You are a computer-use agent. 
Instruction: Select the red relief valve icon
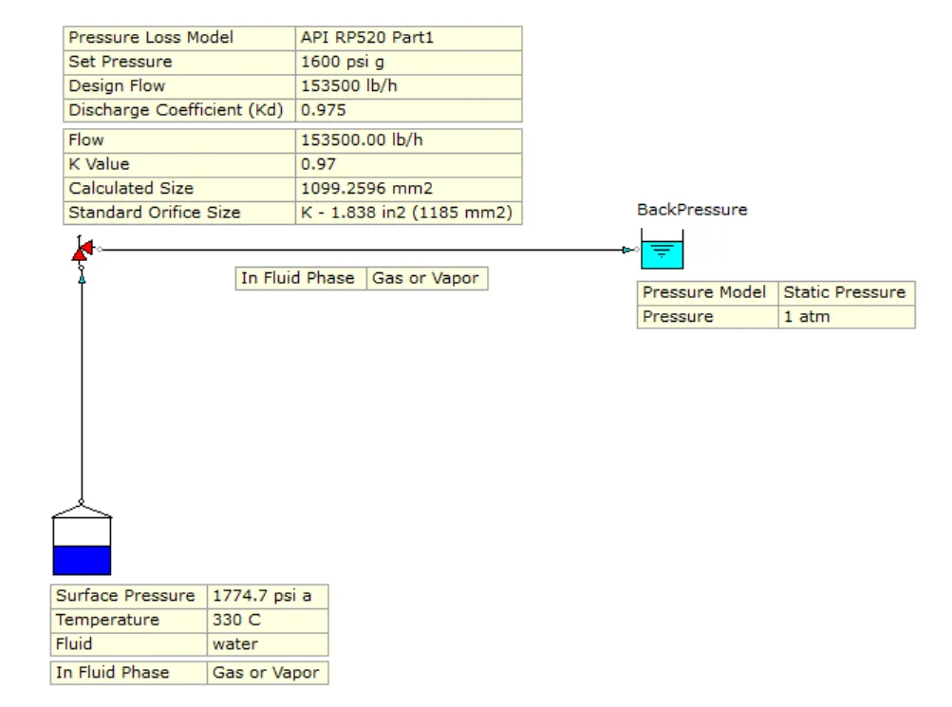pyautogui.click(x=81, y=251)
